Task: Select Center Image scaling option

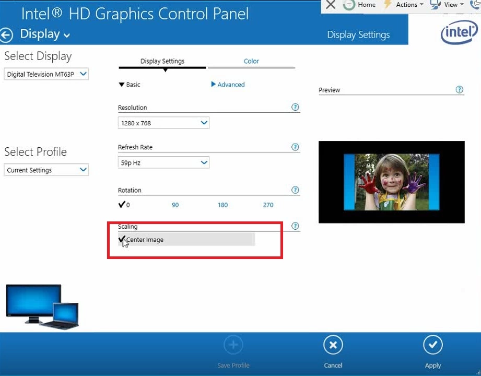Action: 145,240
